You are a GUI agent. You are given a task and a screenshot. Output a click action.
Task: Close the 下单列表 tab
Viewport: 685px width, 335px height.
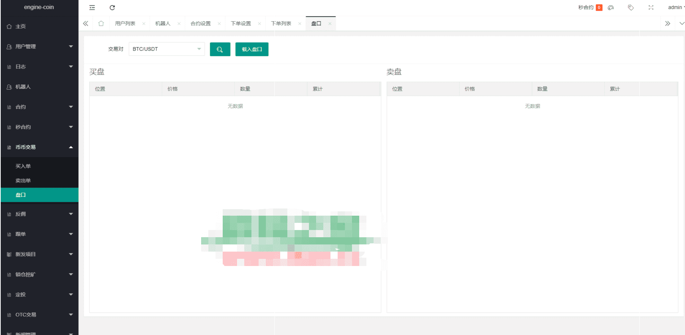(x=300, y=24)
